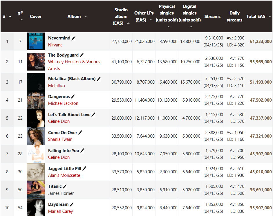
Task: Click the pencil icon next to Falling Into You
Action: tap(82, 151)
